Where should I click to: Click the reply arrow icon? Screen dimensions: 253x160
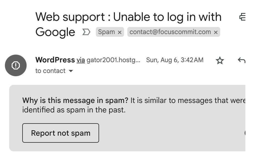point(241,60)
